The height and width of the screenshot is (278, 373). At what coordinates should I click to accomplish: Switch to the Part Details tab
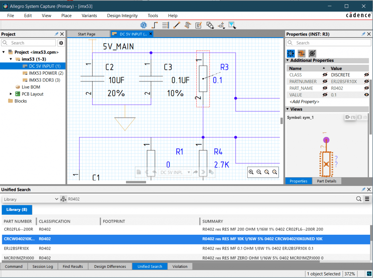(x=327, y=181)
